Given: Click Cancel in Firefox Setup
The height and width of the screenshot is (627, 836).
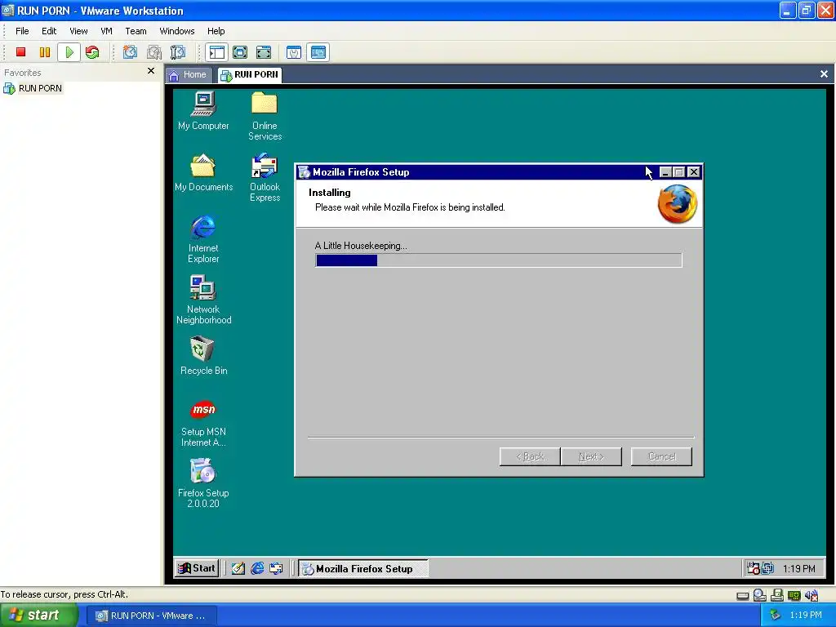Looking at the screenshot, I should tap(661, 456).
